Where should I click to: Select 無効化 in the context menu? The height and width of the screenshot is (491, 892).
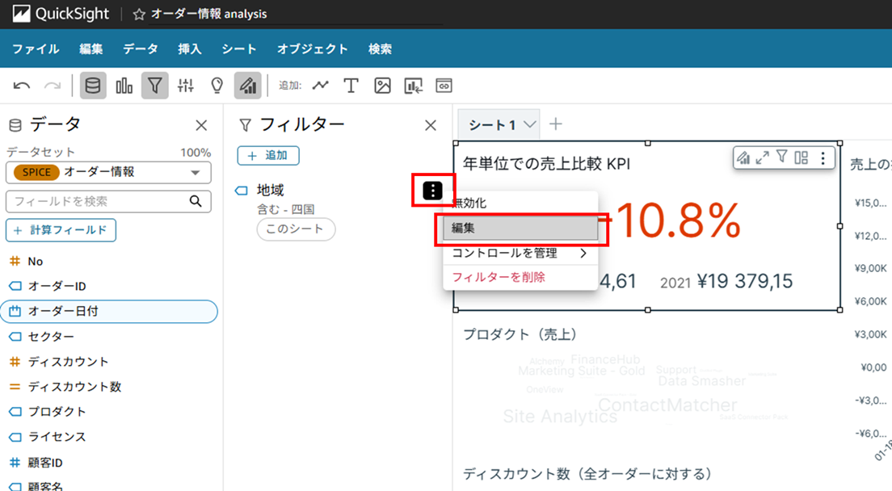click(x=520, y=203)
